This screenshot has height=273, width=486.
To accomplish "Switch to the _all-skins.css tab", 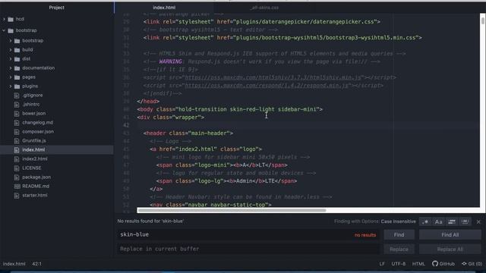I will point(264,8).
